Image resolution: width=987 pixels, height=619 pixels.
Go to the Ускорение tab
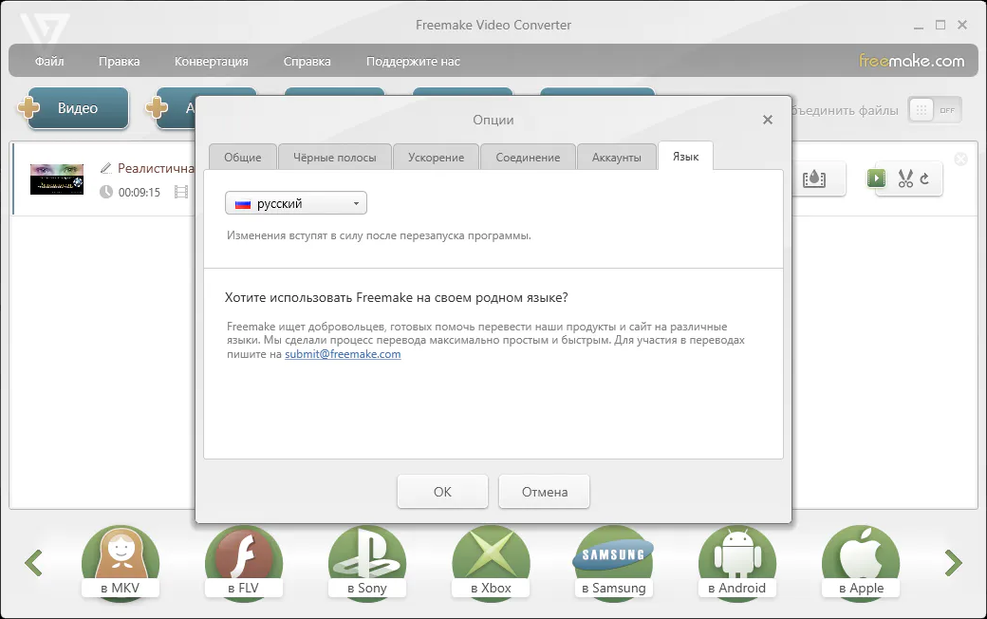(x=436, y=158)
